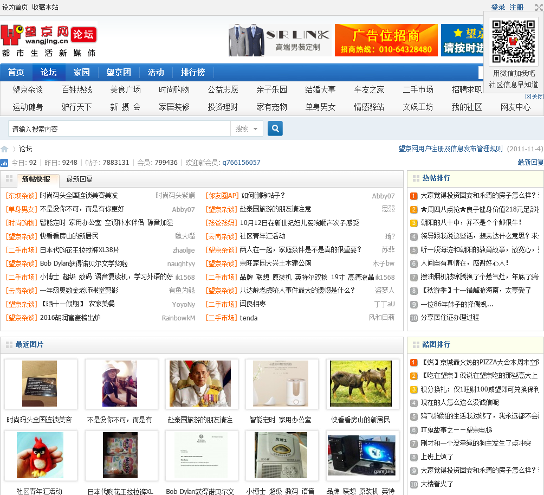
Task: Open the 首页 navigation tab
Action: (x=16, y=72)
